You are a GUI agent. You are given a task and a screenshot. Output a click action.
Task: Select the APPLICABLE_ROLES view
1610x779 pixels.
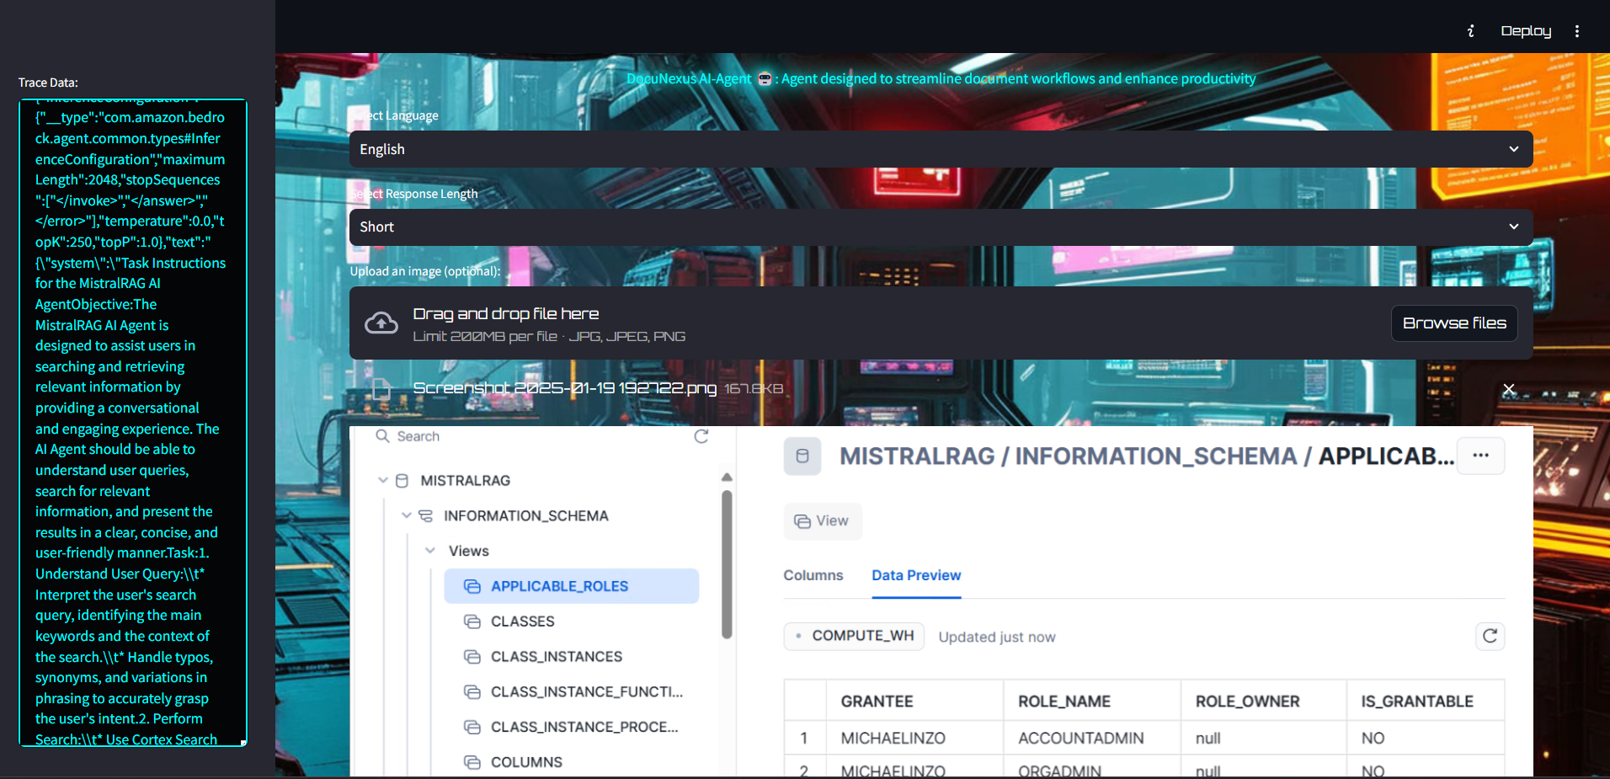coord(571,586)
